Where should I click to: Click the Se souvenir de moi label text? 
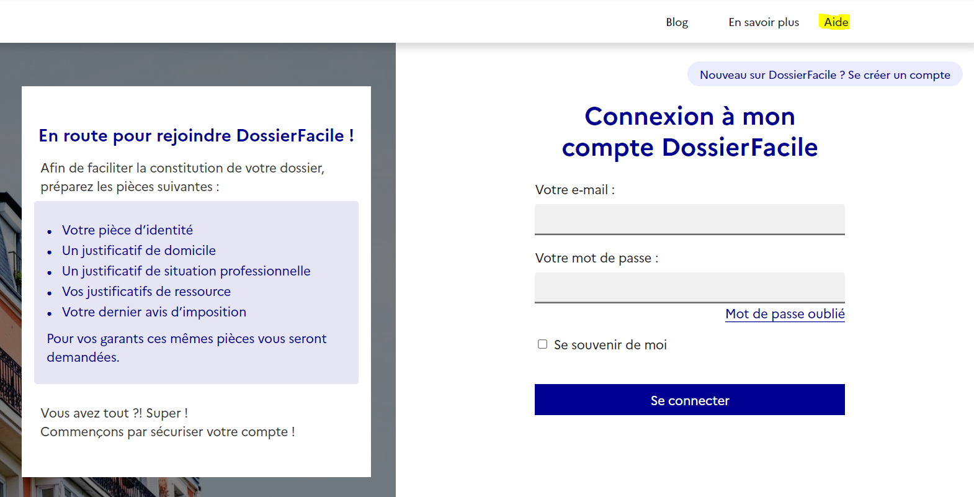click(610, 345)
